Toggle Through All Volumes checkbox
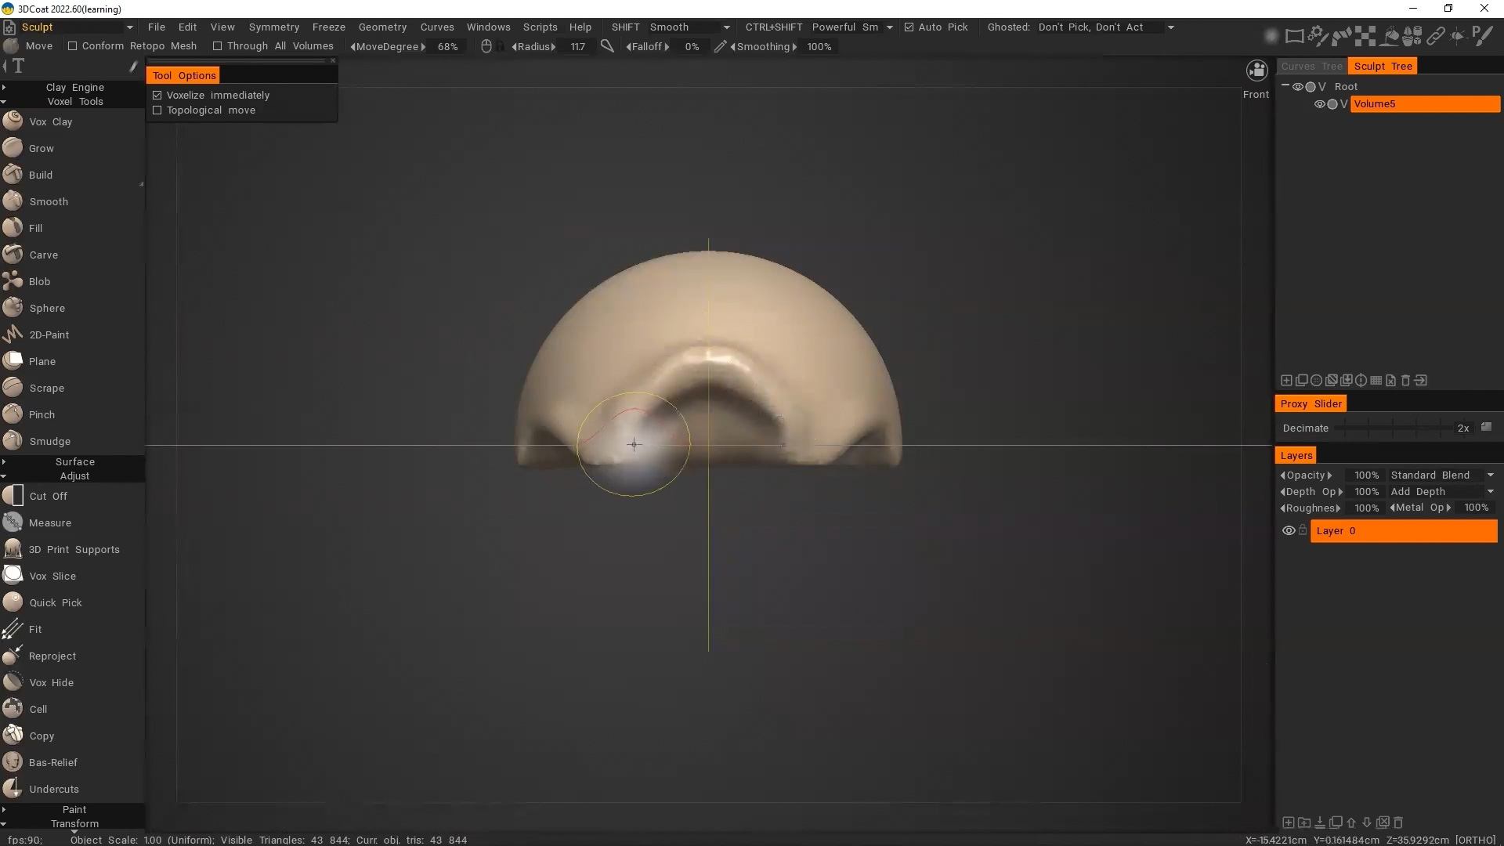The width and height of the screenshot is (1504, 846). coord(218,46)
